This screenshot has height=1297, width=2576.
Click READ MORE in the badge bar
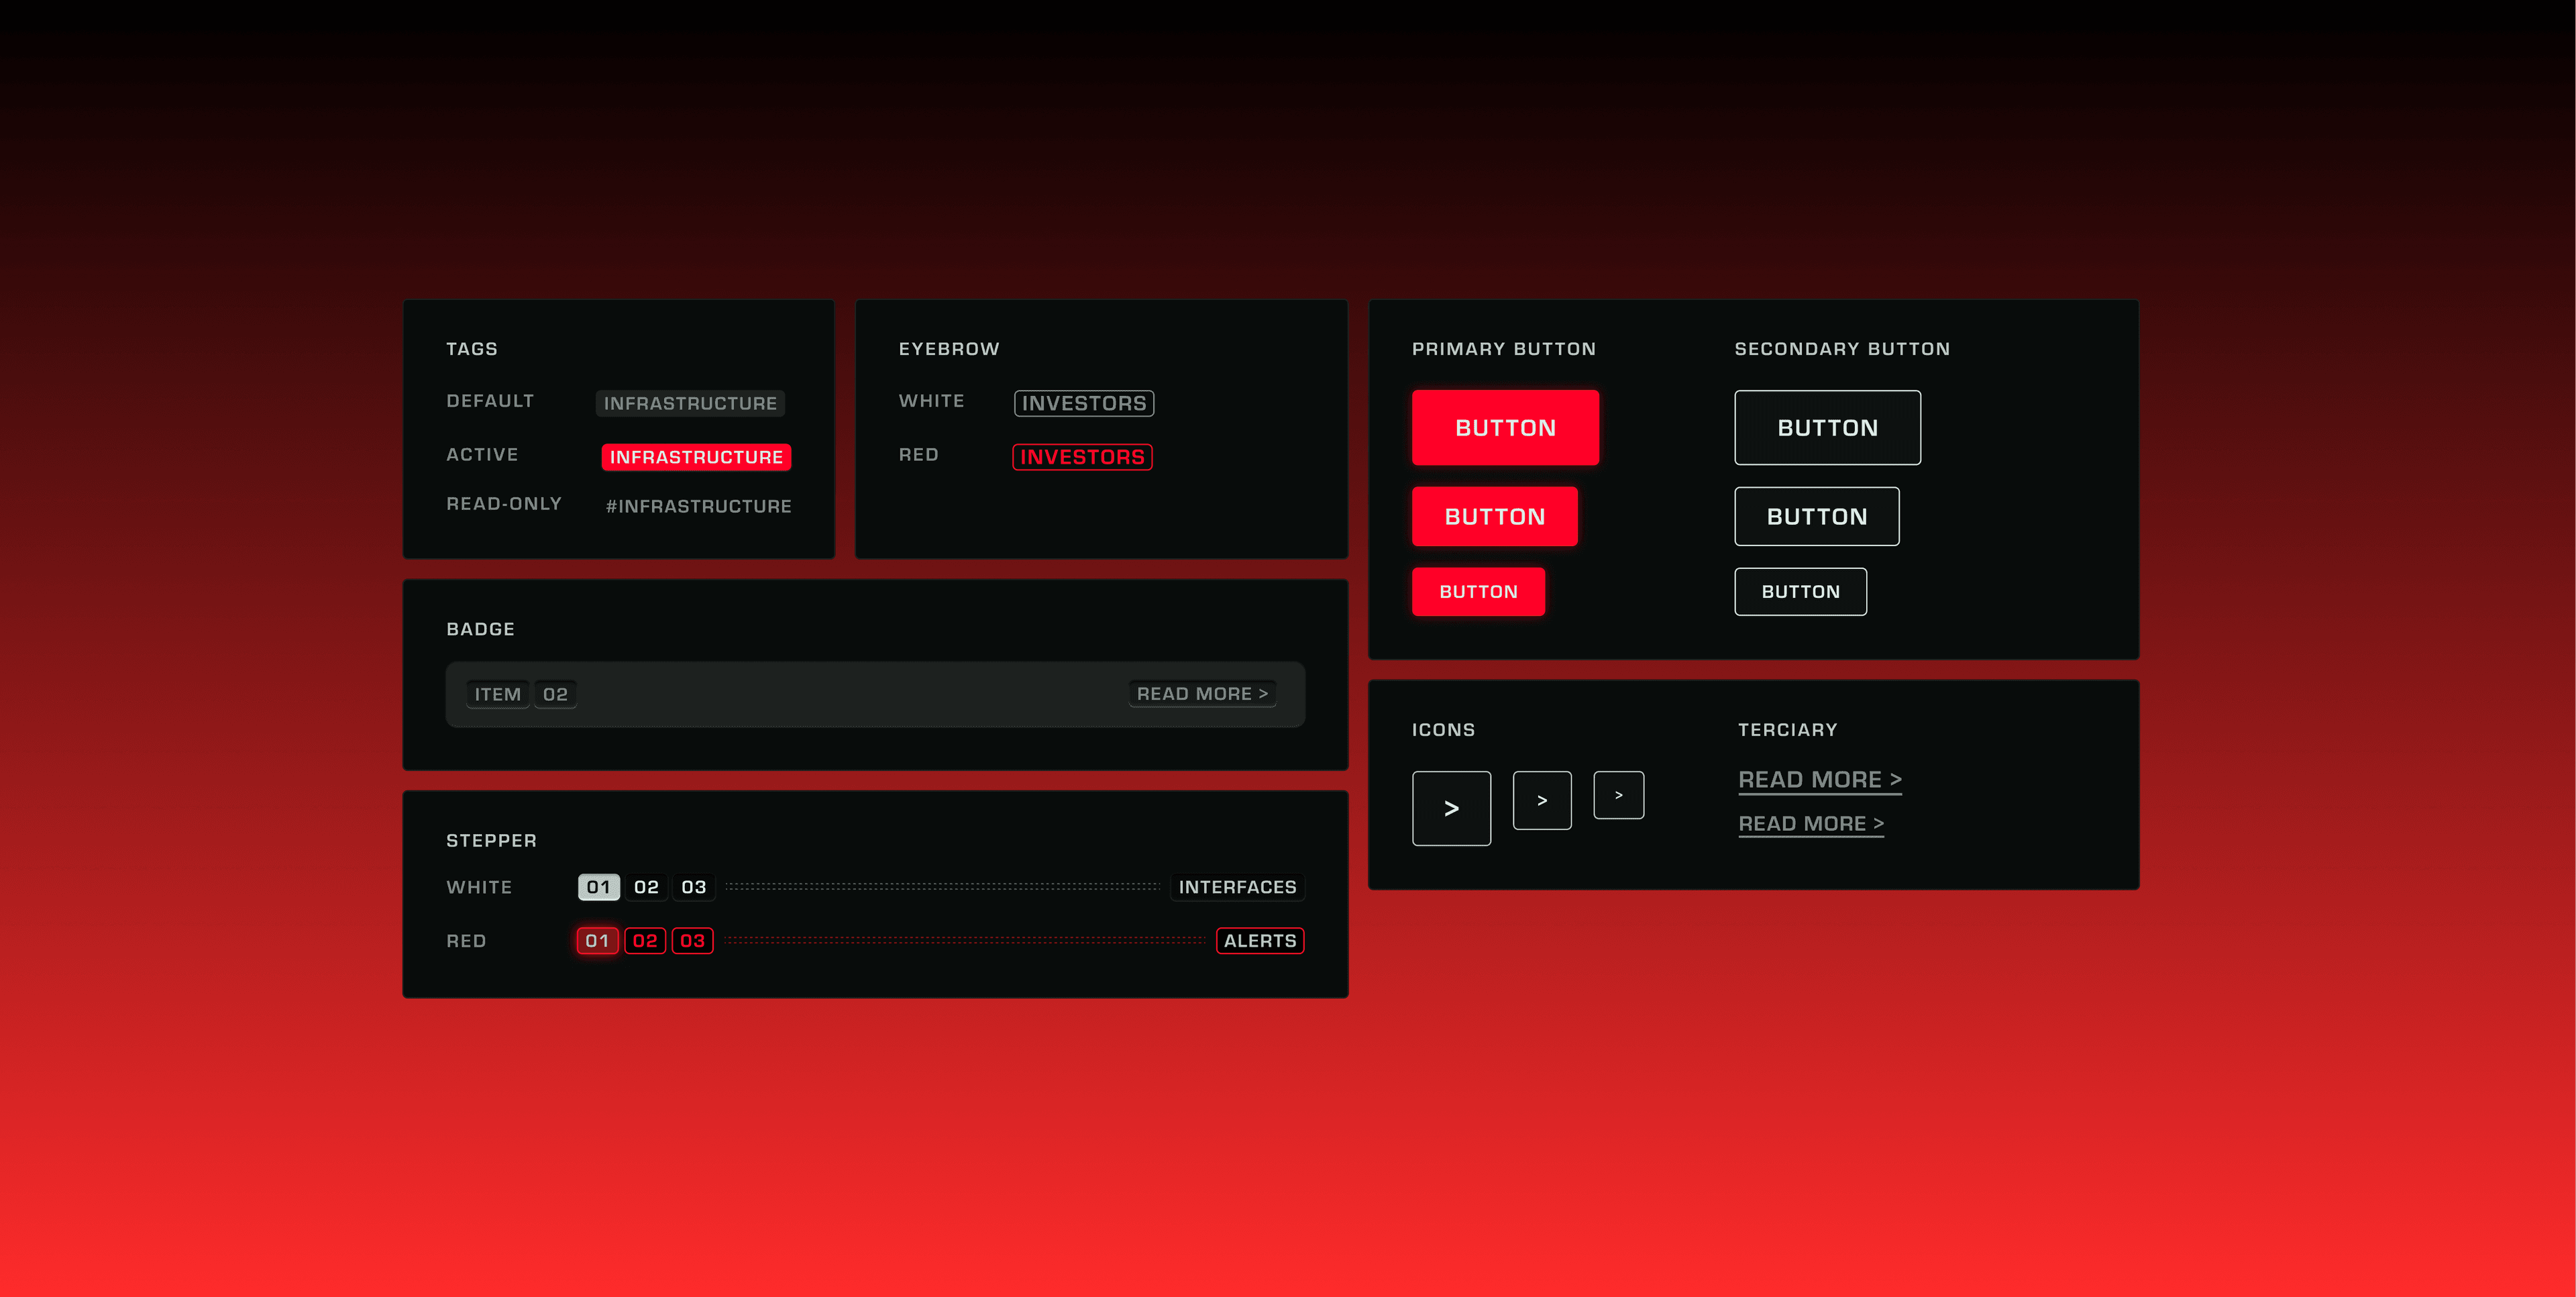[1202, 694]
